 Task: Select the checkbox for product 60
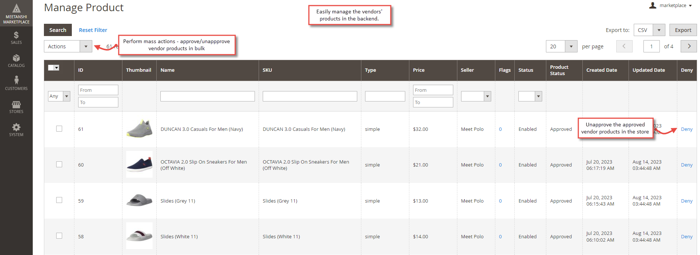click(x=59, y=164)
